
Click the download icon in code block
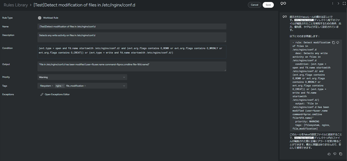(338, 42)
